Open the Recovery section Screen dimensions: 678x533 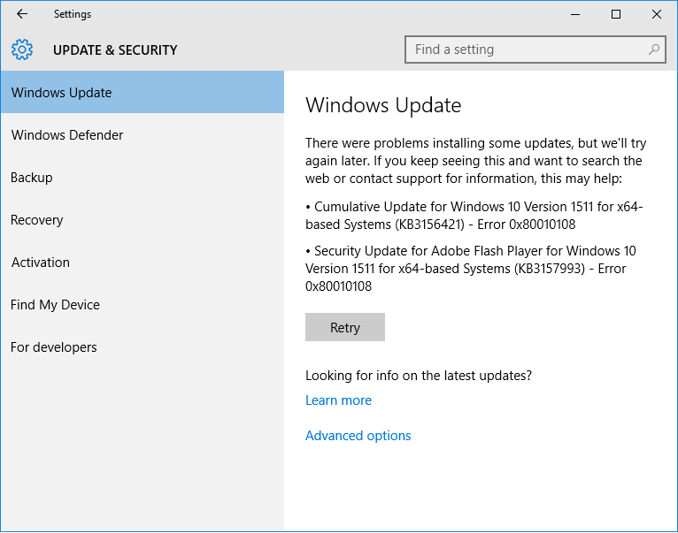tap(143, 220)
